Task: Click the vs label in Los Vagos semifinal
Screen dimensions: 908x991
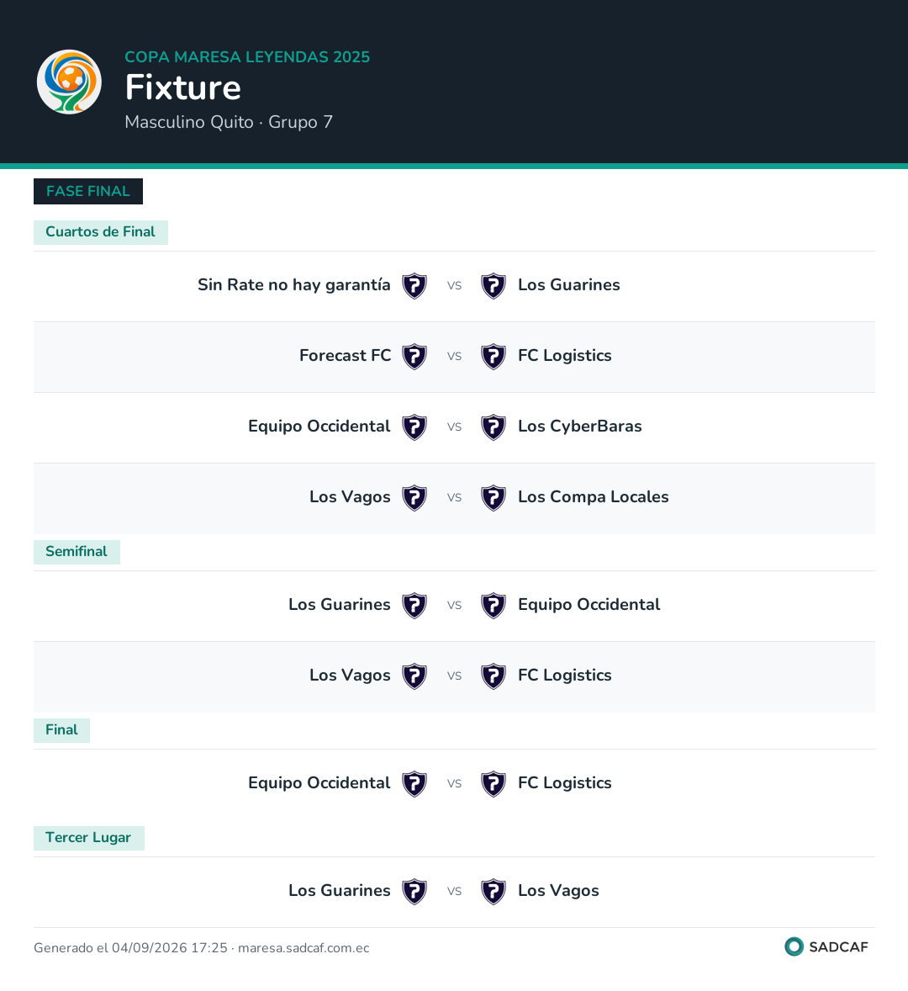Action: (454, 676)
